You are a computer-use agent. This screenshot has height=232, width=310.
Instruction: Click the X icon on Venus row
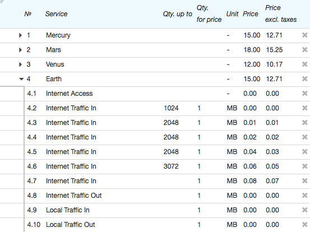[x=304, y=64]
